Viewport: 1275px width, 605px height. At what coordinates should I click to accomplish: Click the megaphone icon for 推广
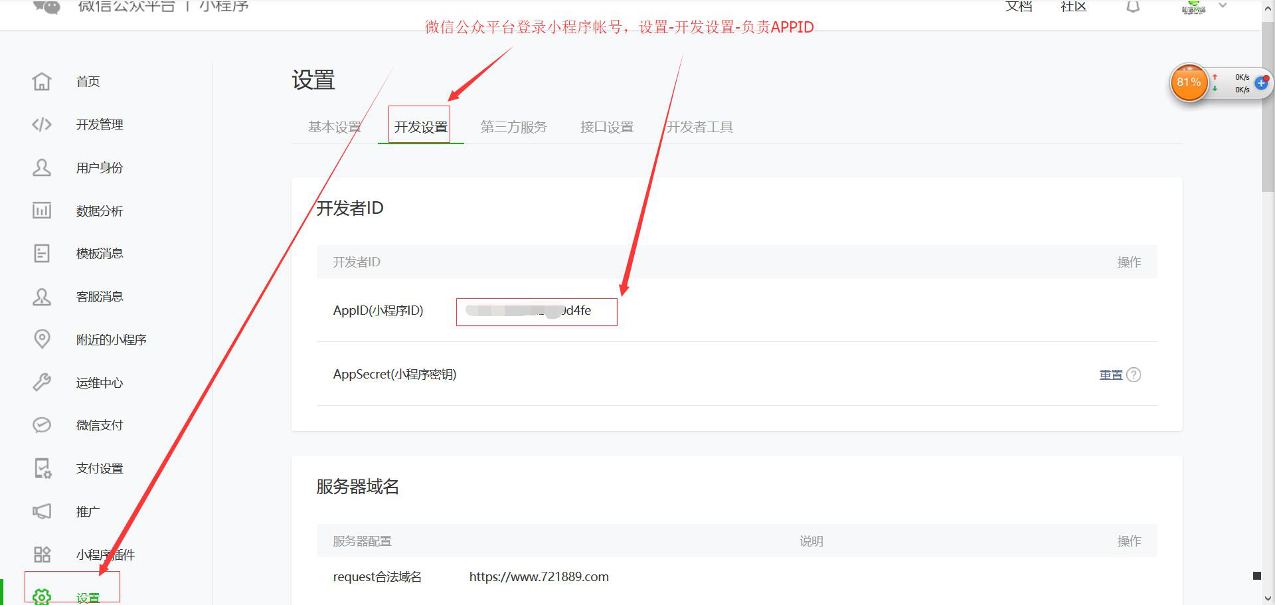pos(42,511)
